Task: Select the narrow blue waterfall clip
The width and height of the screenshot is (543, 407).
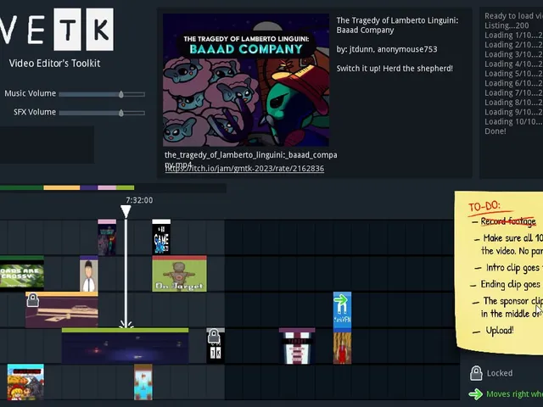Action: point(143,382)
